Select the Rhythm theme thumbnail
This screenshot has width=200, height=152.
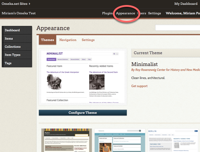click(66, 140)
